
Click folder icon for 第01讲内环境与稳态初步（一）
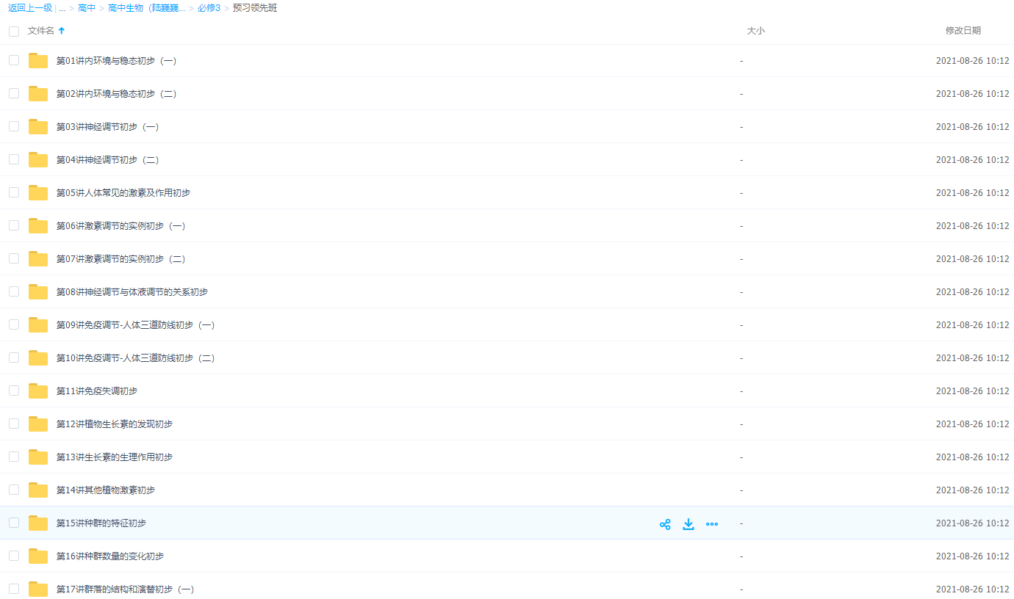38,61
